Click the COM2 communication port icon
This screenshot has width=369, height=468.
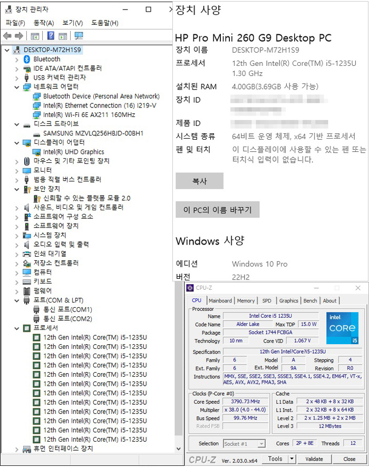tap(36, 319)
